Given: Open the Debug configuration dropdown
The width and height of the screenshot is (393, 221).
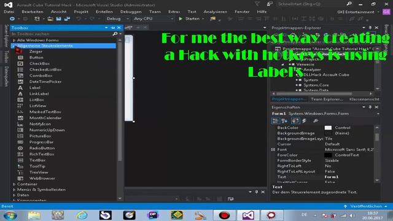Looking at the screenshot, I should point(117,18).
